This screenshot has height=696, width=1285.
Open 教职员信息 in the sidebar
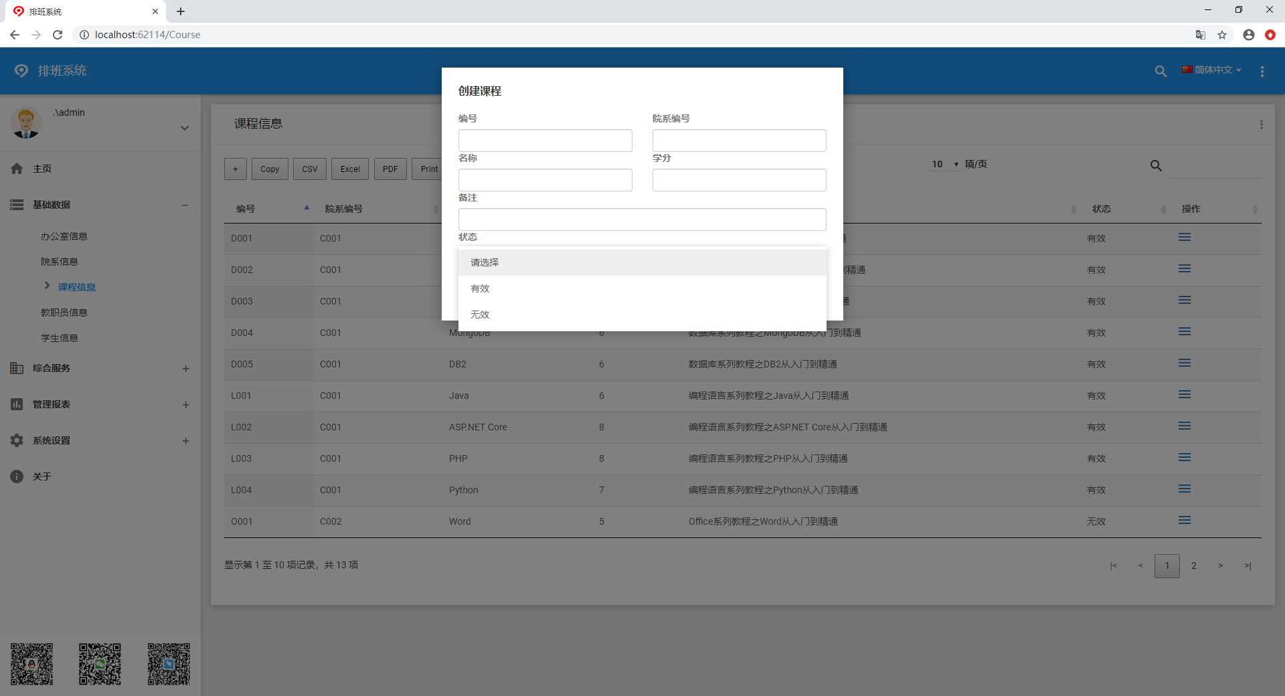tap(64, 313)
